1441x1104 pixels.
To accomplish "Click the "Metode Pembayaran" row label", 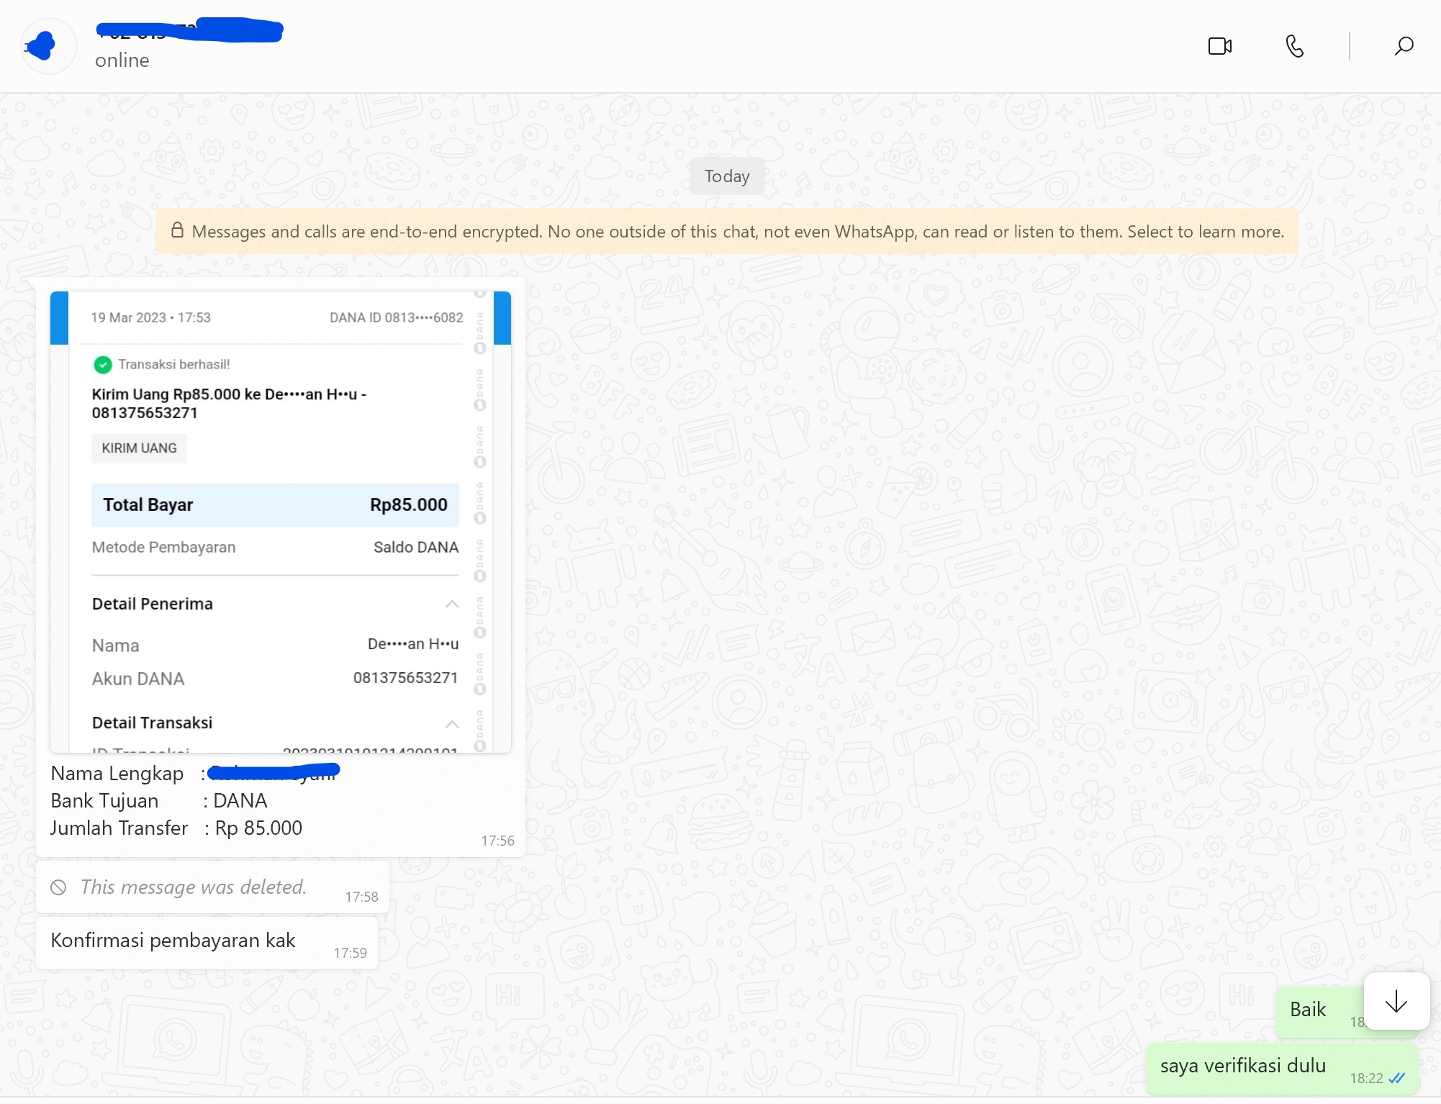I will click(x=163, y=547).
